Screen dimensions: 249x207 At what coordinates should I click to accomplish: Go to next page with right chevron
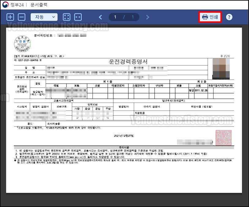tap(148, 17)
